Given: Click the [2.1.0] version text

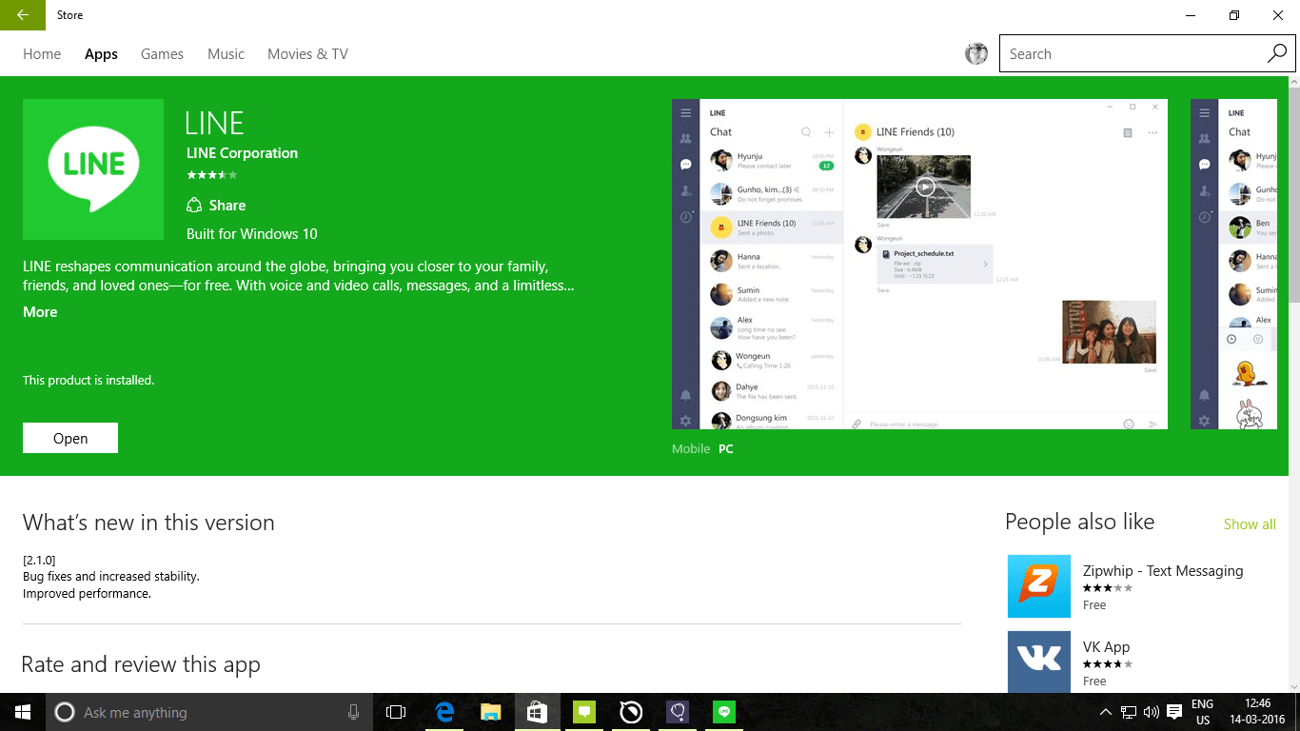Looking at the screenshot, I should (x=39, y=560).
